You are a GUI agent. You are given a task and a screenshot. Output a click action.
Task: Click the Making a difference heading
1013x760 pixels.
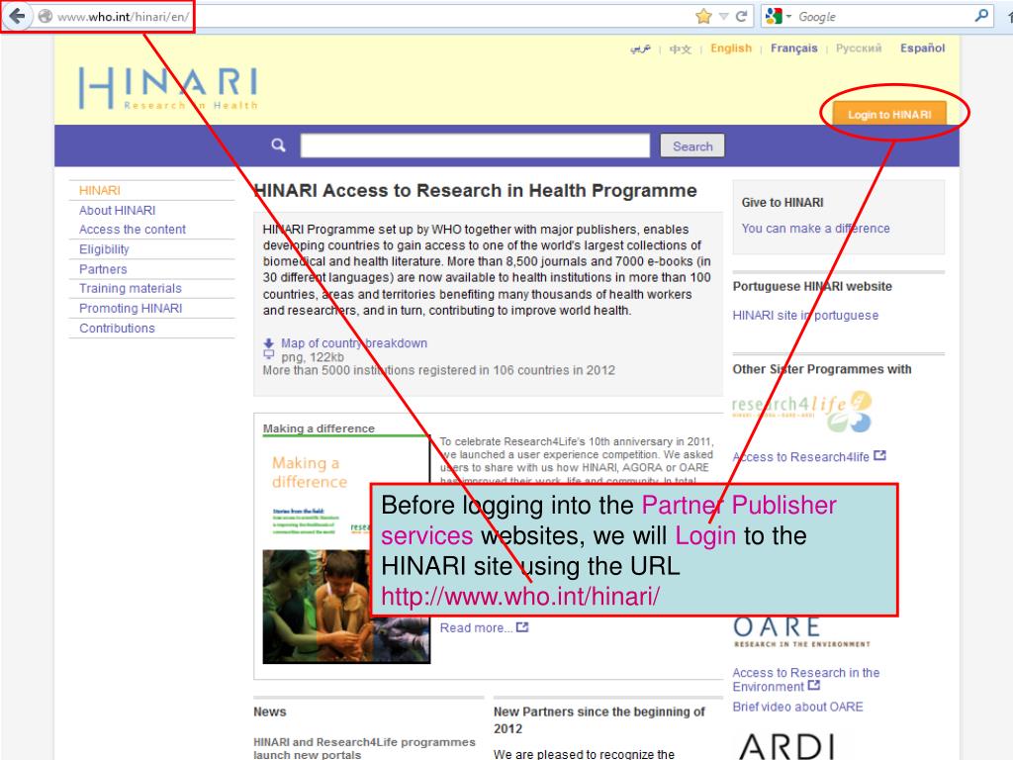point(319,427)
